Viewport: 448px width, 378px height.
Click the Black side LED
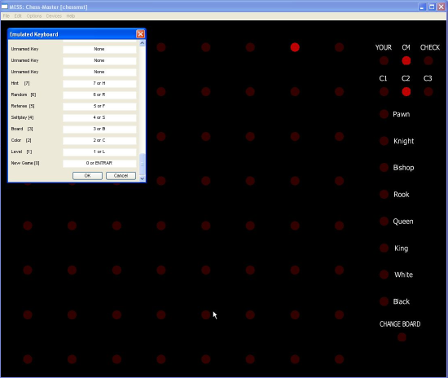click(384, 301)
